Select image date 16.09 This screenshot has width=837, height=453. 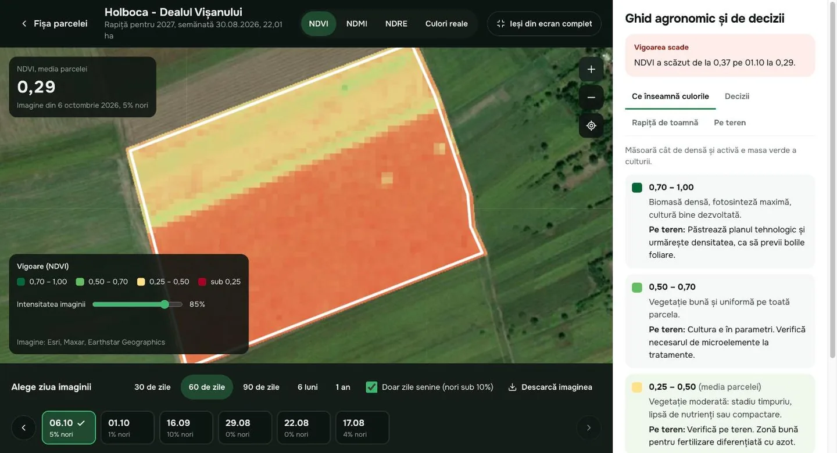(x=186, y=428)
